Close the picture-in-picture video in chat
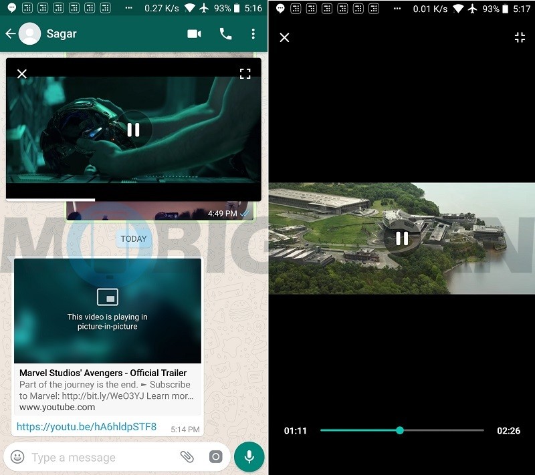The width and height of the screenshot is (535, 475). pos(22,73)
